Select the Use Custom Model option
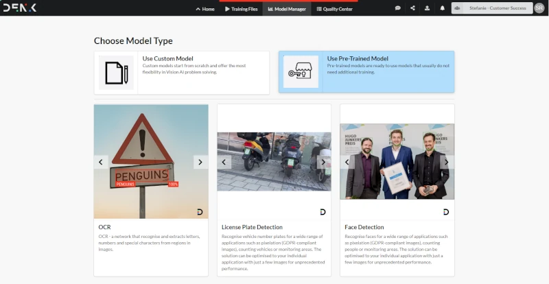 point(167,59)
